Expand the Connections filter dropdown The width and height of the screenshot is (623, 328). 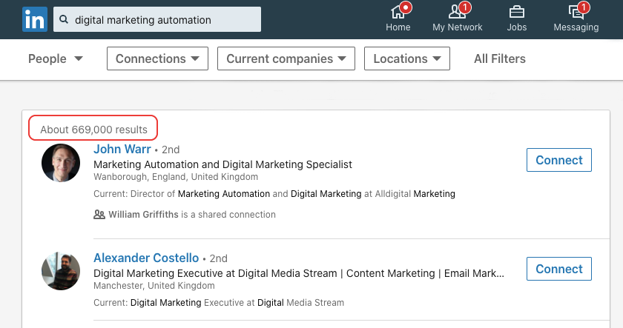(x=157, y=58)
